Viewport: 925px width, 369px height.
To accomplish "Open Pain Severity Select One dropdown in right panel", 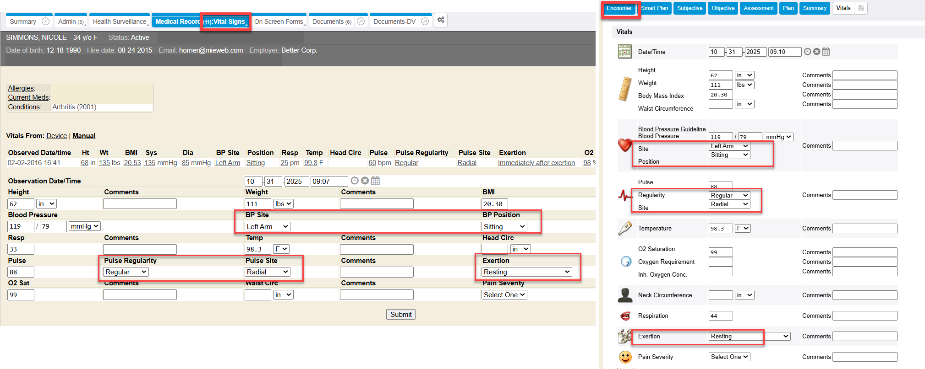I will [x=729, y=357].
